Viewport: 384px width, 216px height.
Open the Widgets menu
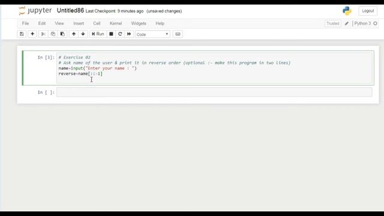(x=139, y=23)
